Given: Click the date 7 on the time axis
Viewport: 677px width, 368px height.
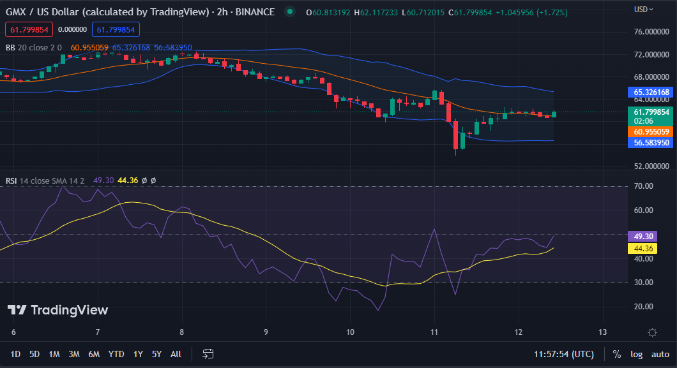Looking at the screenshot, I should (98, 332).
